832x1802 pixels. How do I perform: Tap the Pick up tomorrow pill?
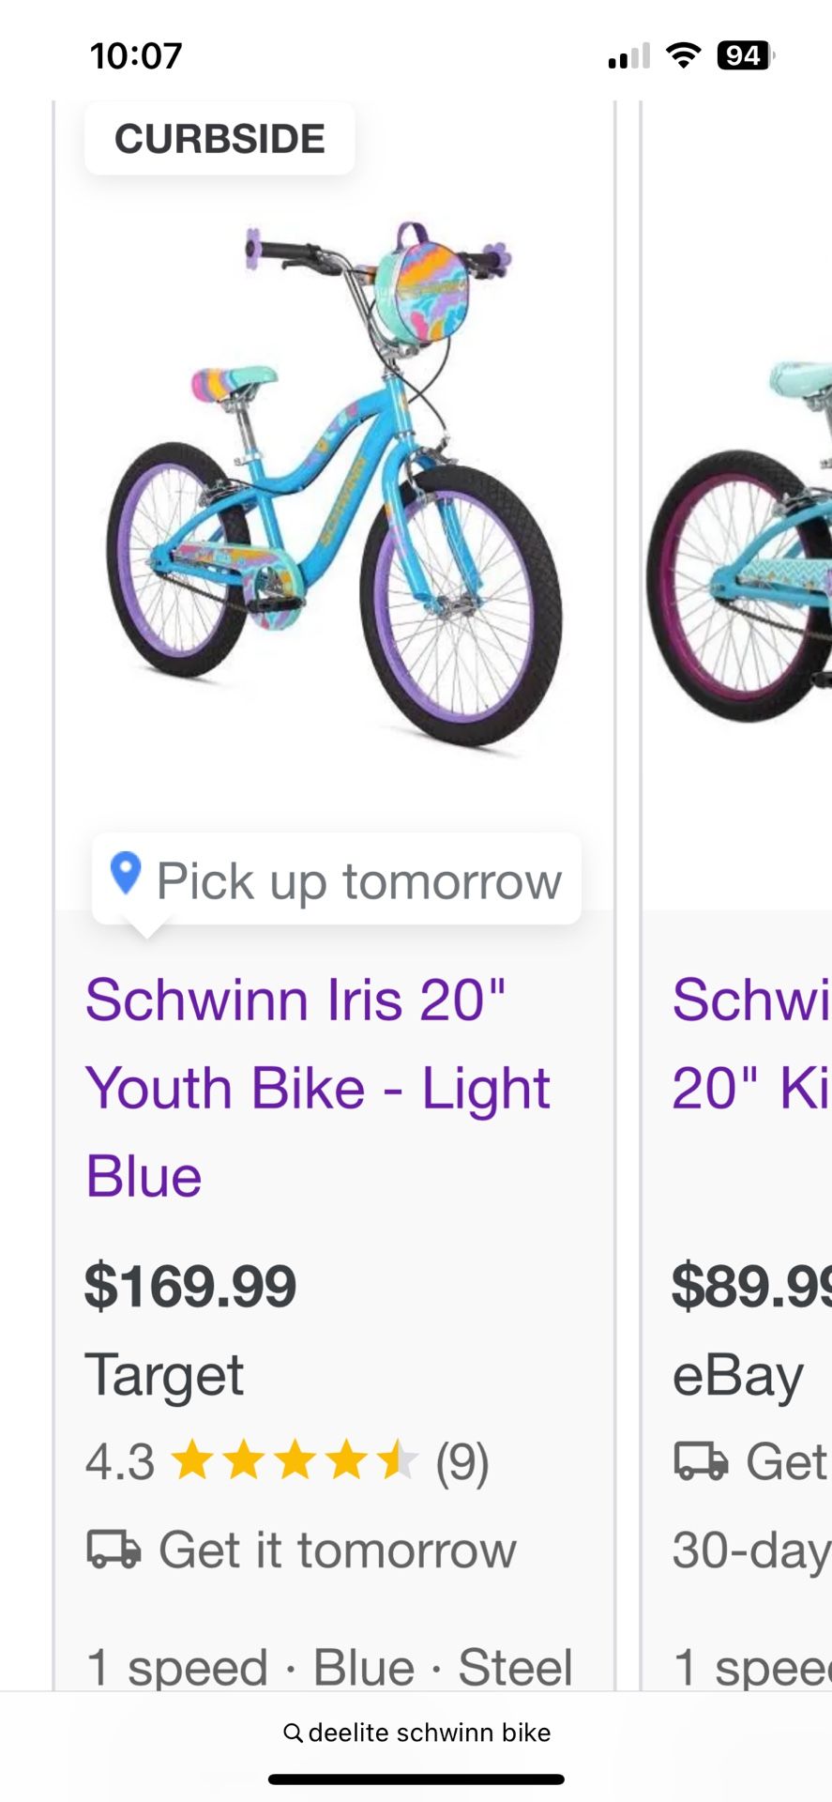tap(336, 879)
